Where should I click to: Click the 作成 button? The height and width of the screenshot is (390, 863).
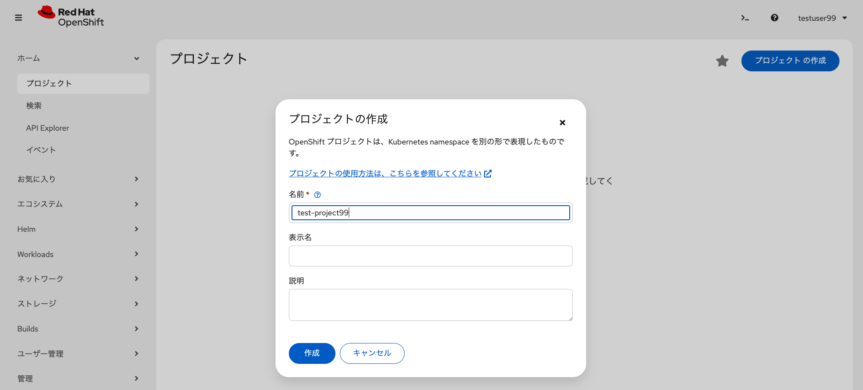point(312,353)
